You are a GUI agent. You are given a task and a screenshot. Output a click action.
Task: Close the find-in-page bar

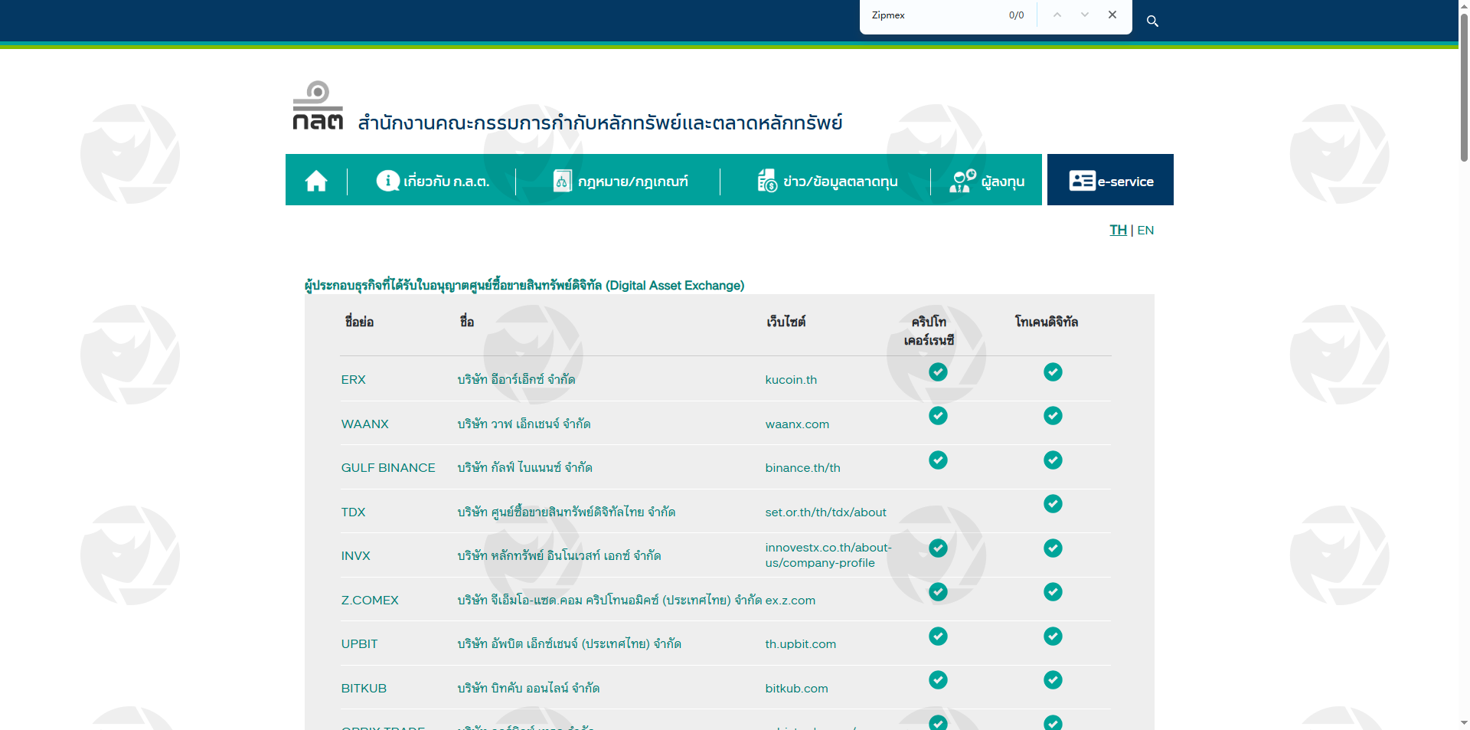(x=1112, y=15)
